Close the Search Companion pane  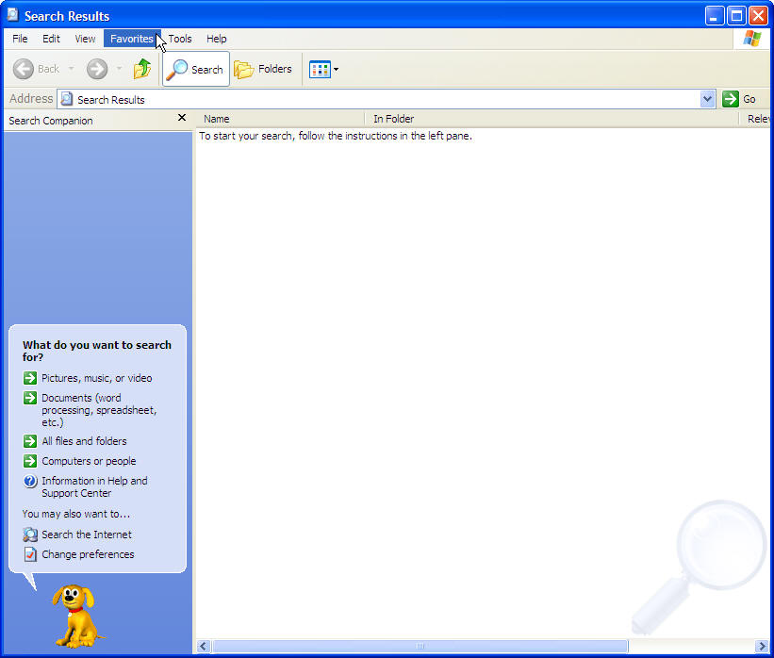[180, 117]
